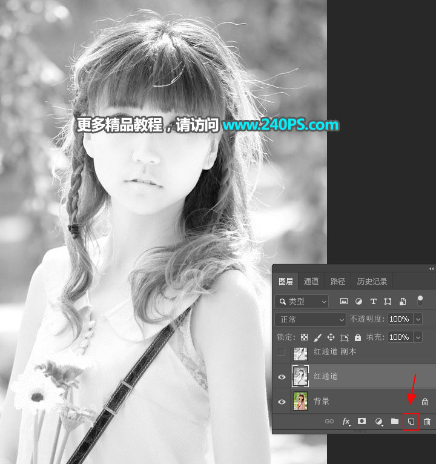This screenshot has height=464, width=436.
Task: Filter for smart objects icon
Action: 403,302
